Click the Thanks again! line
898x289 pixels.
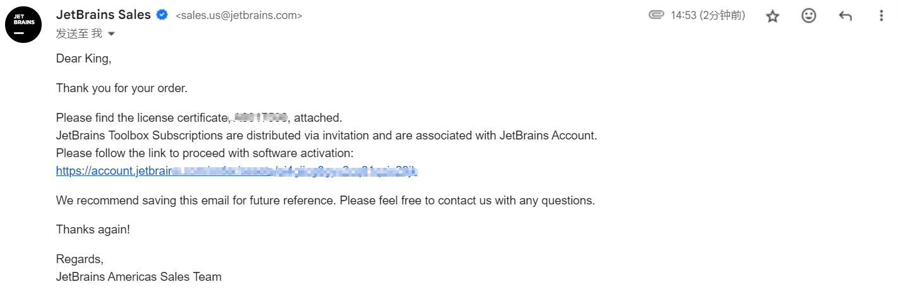click(x=93, y=230)
